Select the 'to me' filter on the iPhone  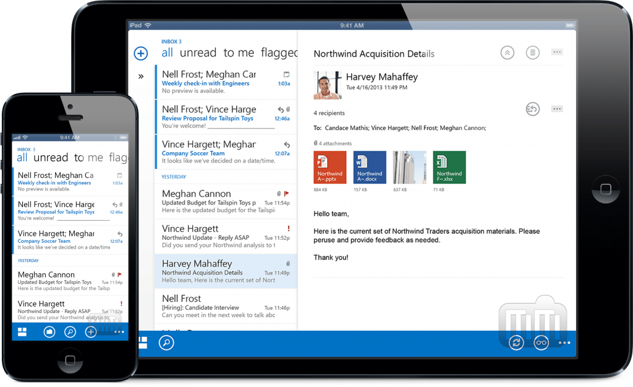point(88,158)
